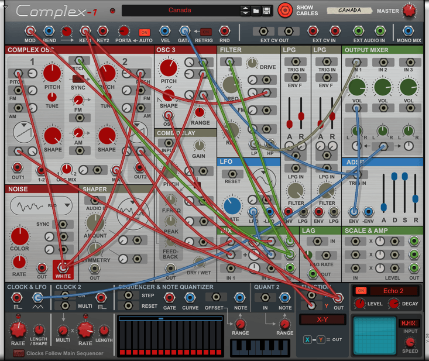Open Oscillator 1 waveform selector
The width and height of the screenshot is (429, 361).
pyautogui.click(x=24, y=132)
